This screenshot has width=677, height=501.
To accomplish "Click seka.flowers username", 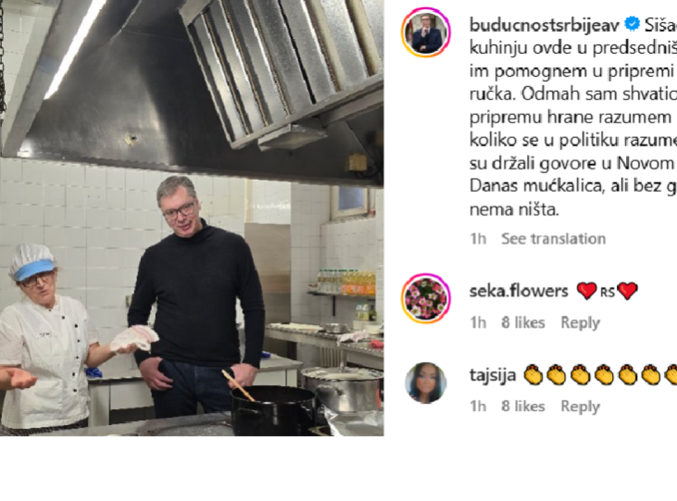I will [x=518, y=291].
